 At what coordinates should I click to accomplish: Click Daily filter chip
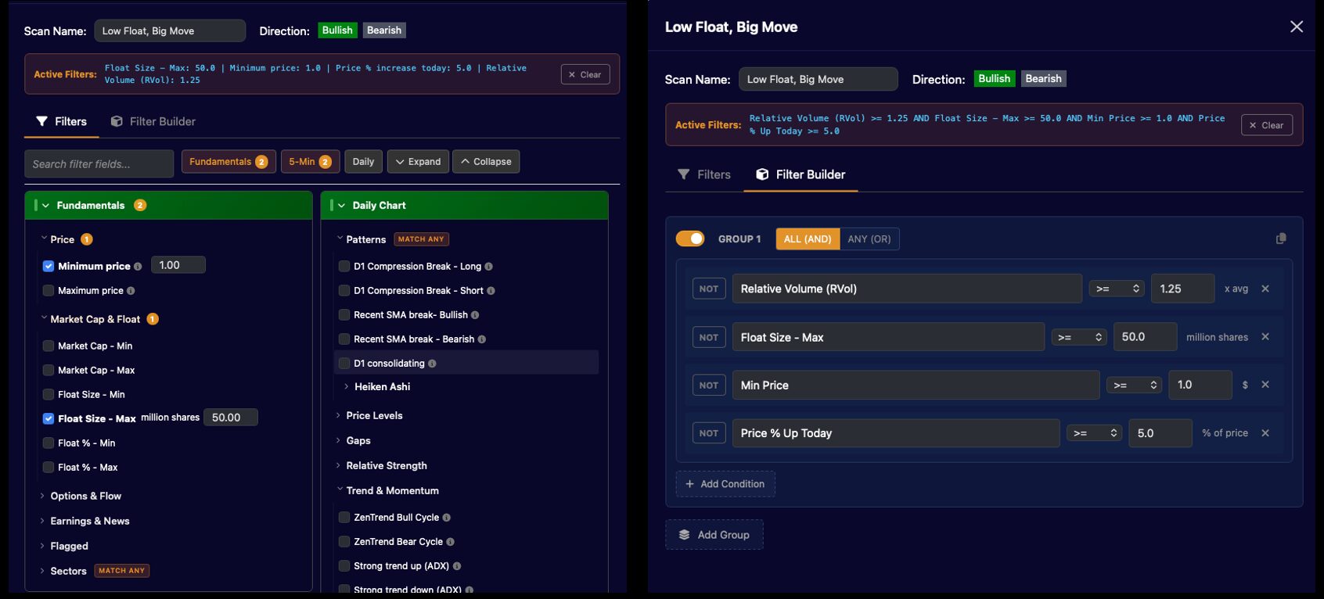[x=363, y=162]
